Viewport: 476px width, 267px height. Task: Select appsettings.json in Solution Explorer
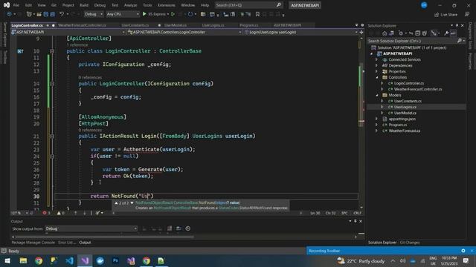point(402,119)
